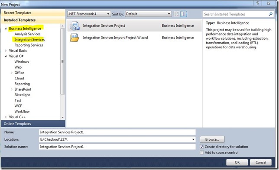
Task: Select Web under Visual C#
Action: click(18, 67)
